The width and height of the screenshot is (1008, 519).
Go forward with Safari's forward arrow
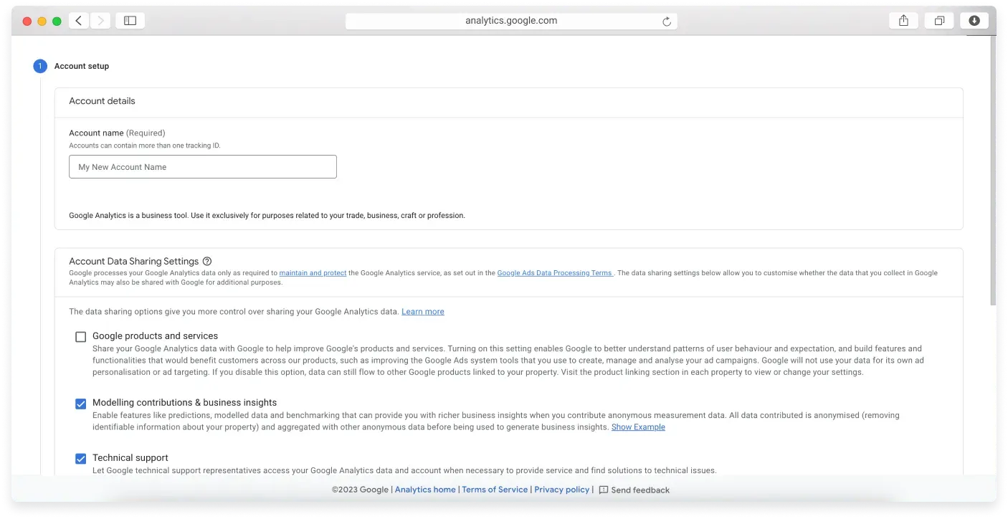[100, 21]
